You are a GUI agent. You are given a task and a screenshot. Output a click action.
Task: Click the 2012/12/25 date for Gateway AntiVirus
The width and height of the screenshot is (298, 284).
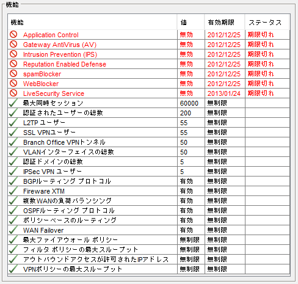tap(224, 45)
